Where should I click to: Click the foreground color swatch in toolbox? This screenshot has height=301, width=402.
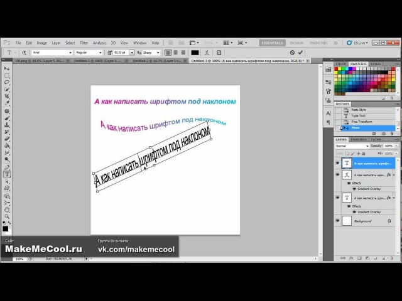click(x=6, y=228)
